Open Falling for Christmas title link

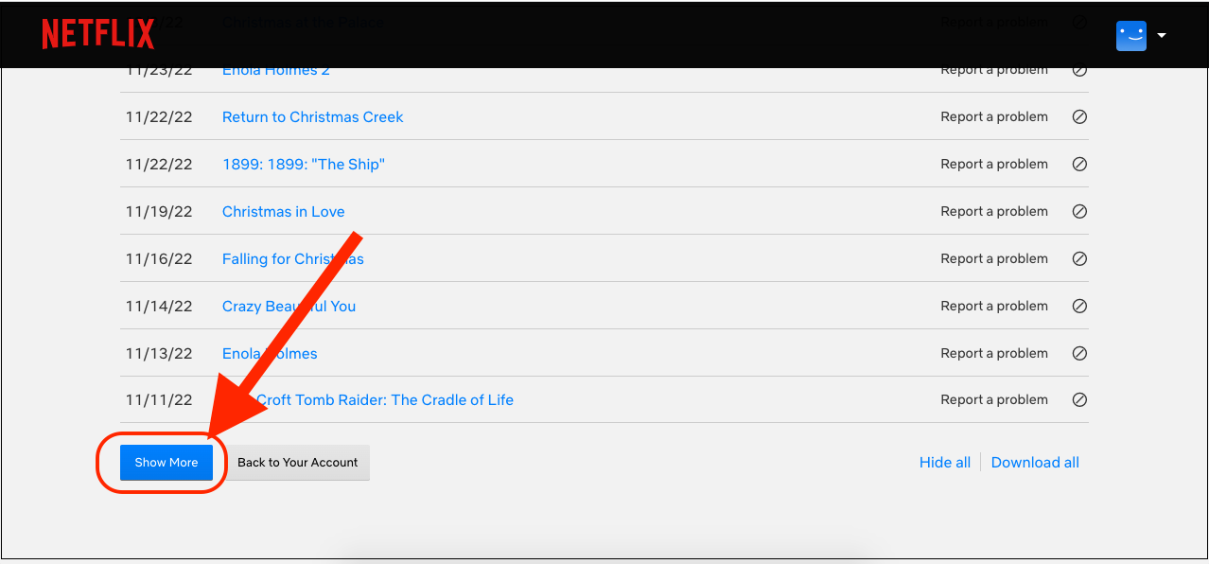(293, 259)
